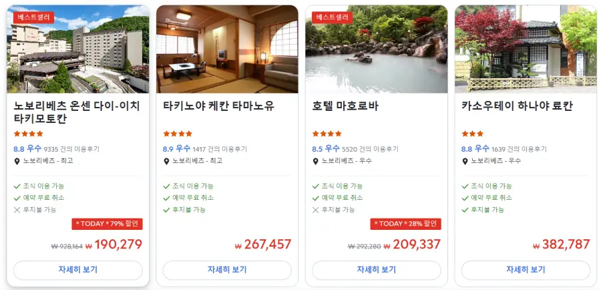601x290 pixels.
Task: Open the 9335 건의 이용후기 reviews link
Action: [71, 149]
